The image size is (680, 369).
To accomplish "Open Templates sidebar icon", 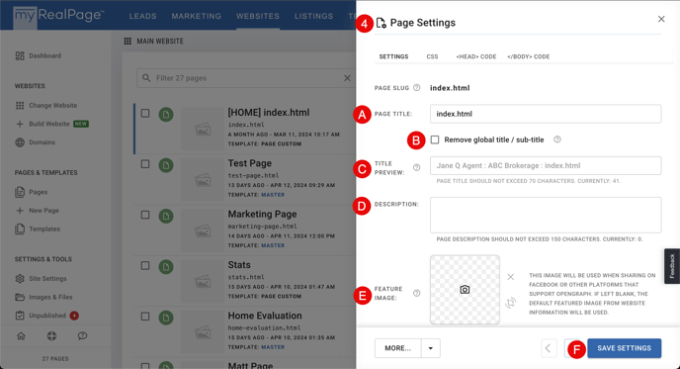I will 20,229.
